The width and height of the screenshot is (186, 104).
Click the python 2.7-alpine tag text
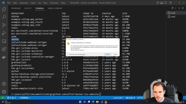[68, 71]
